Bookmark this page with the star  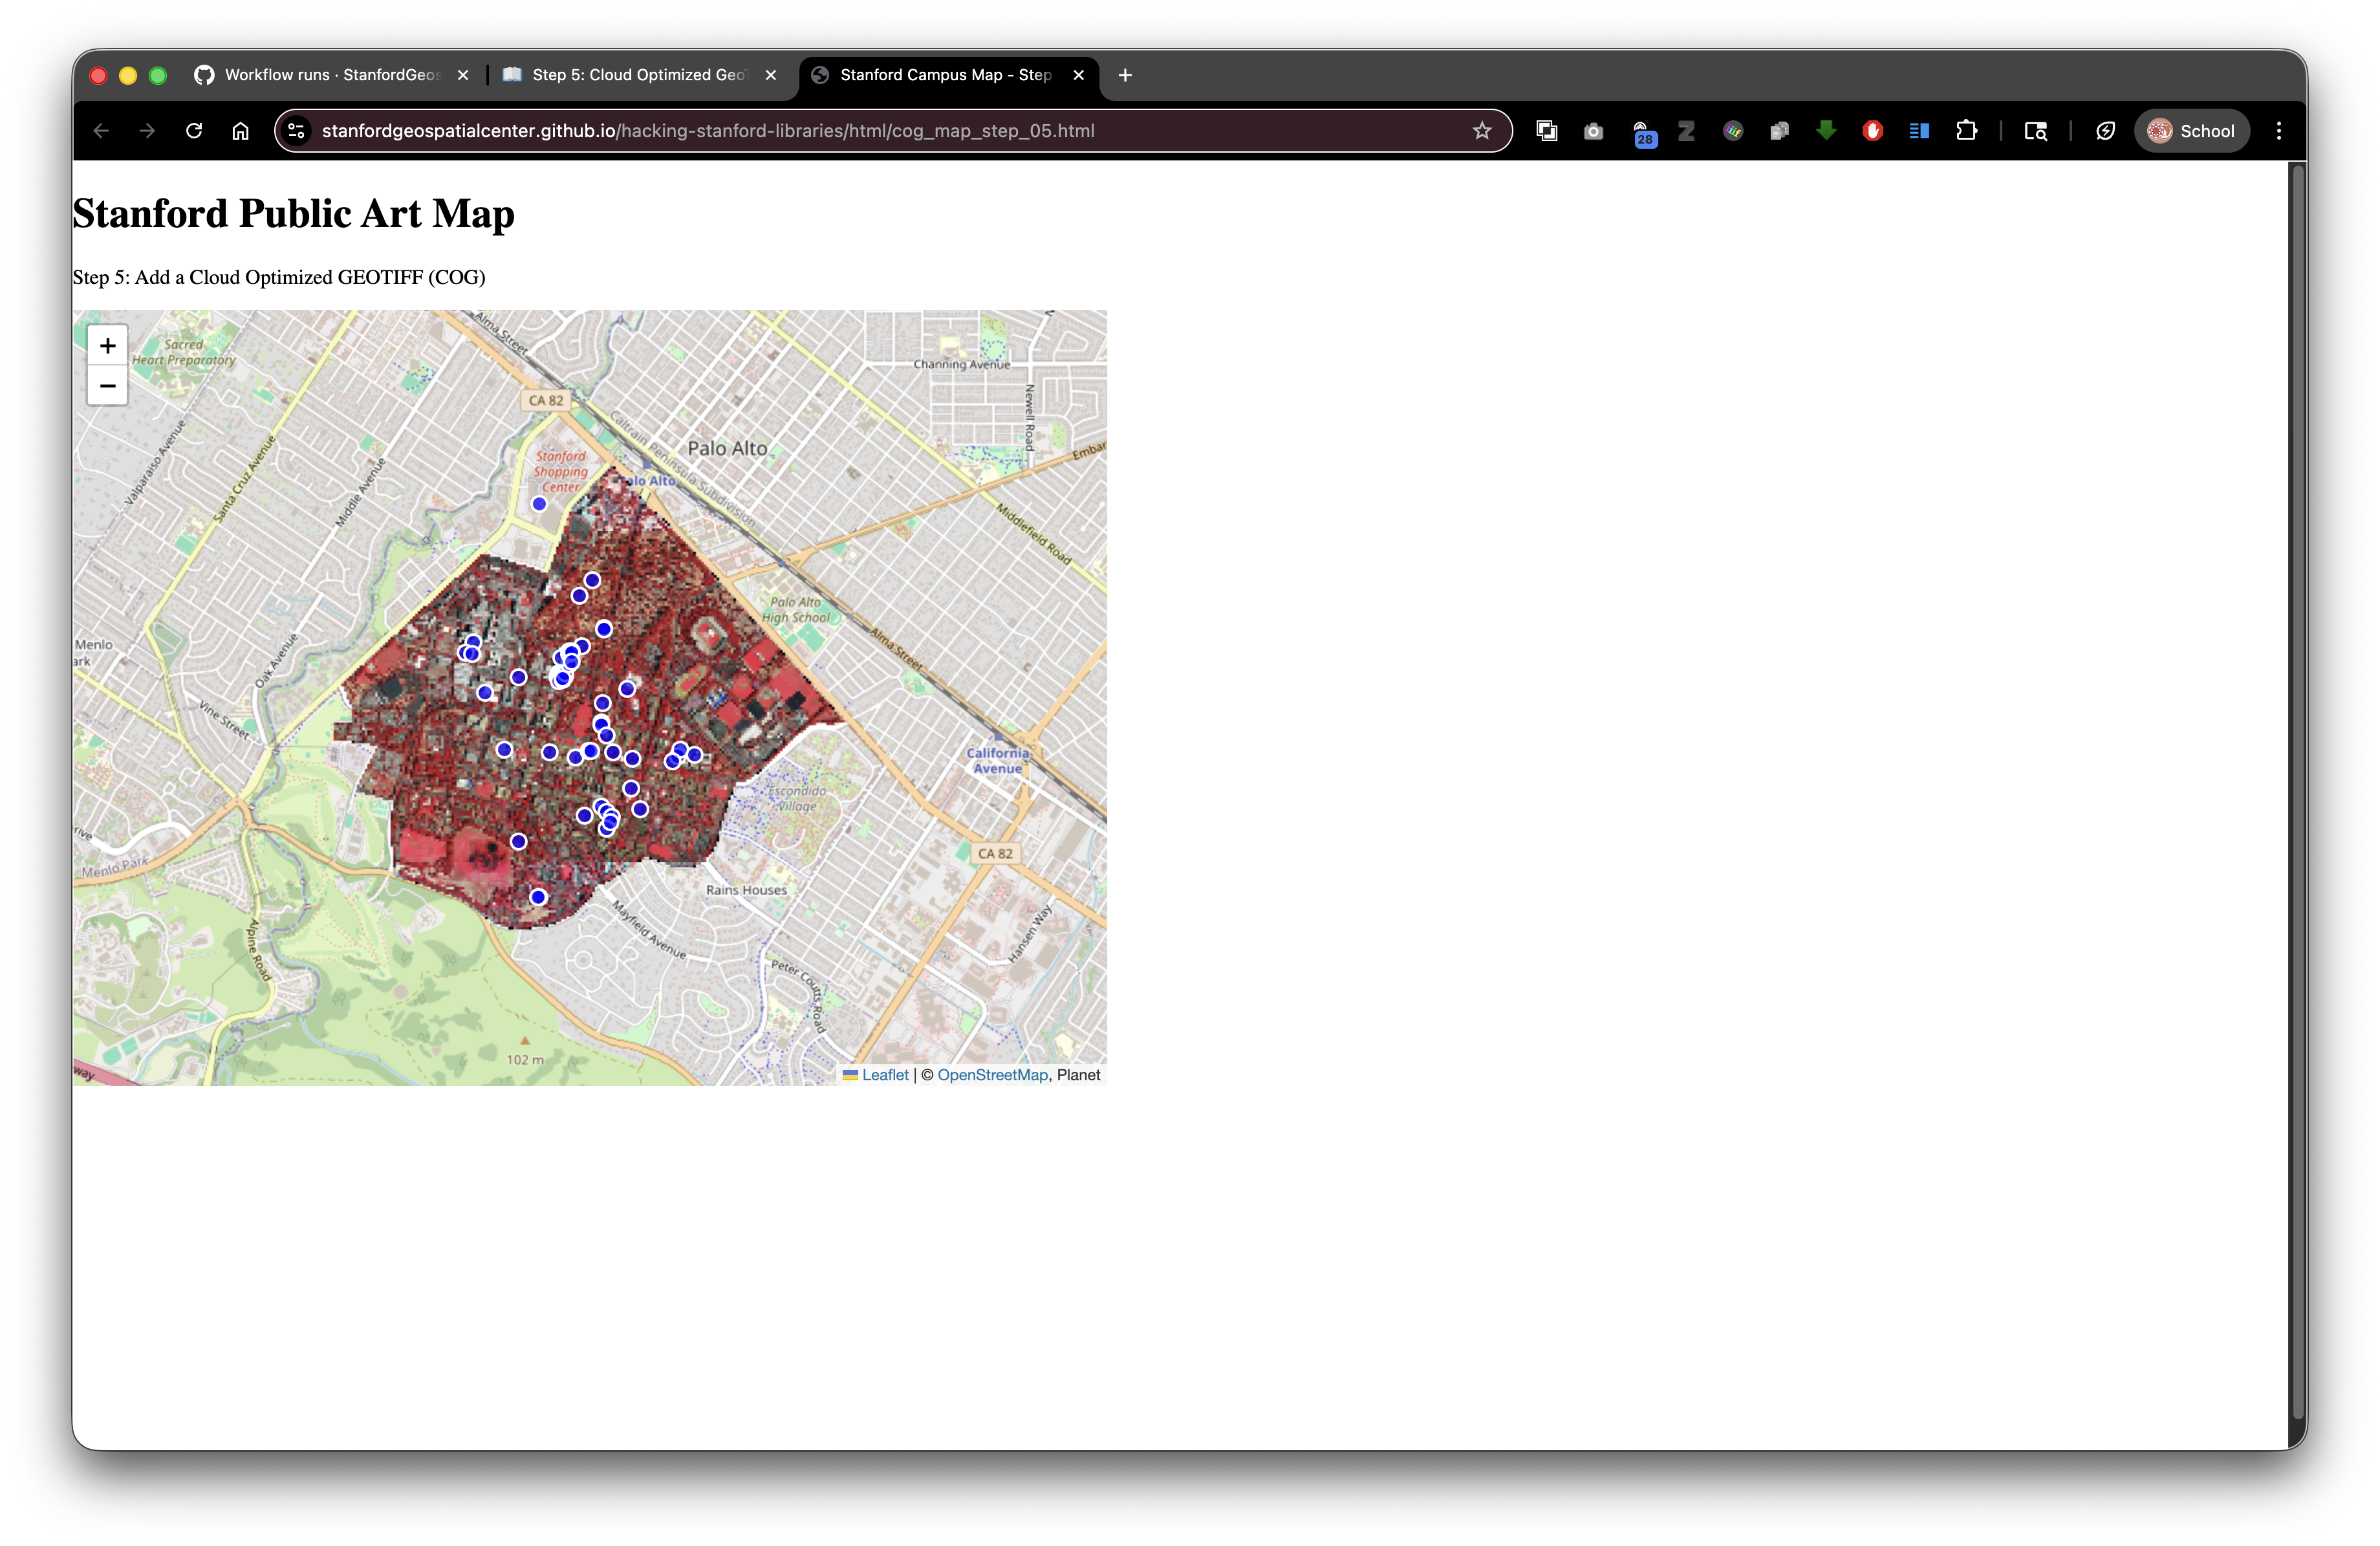1482,130
